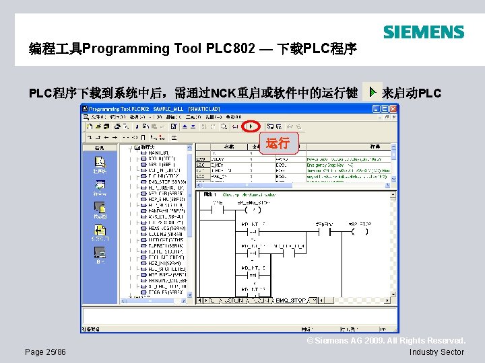The height and width of the screenshot is (363, 485).
Task: Select COOLING (SBR44) in project tree
Action: coord(166,234)
